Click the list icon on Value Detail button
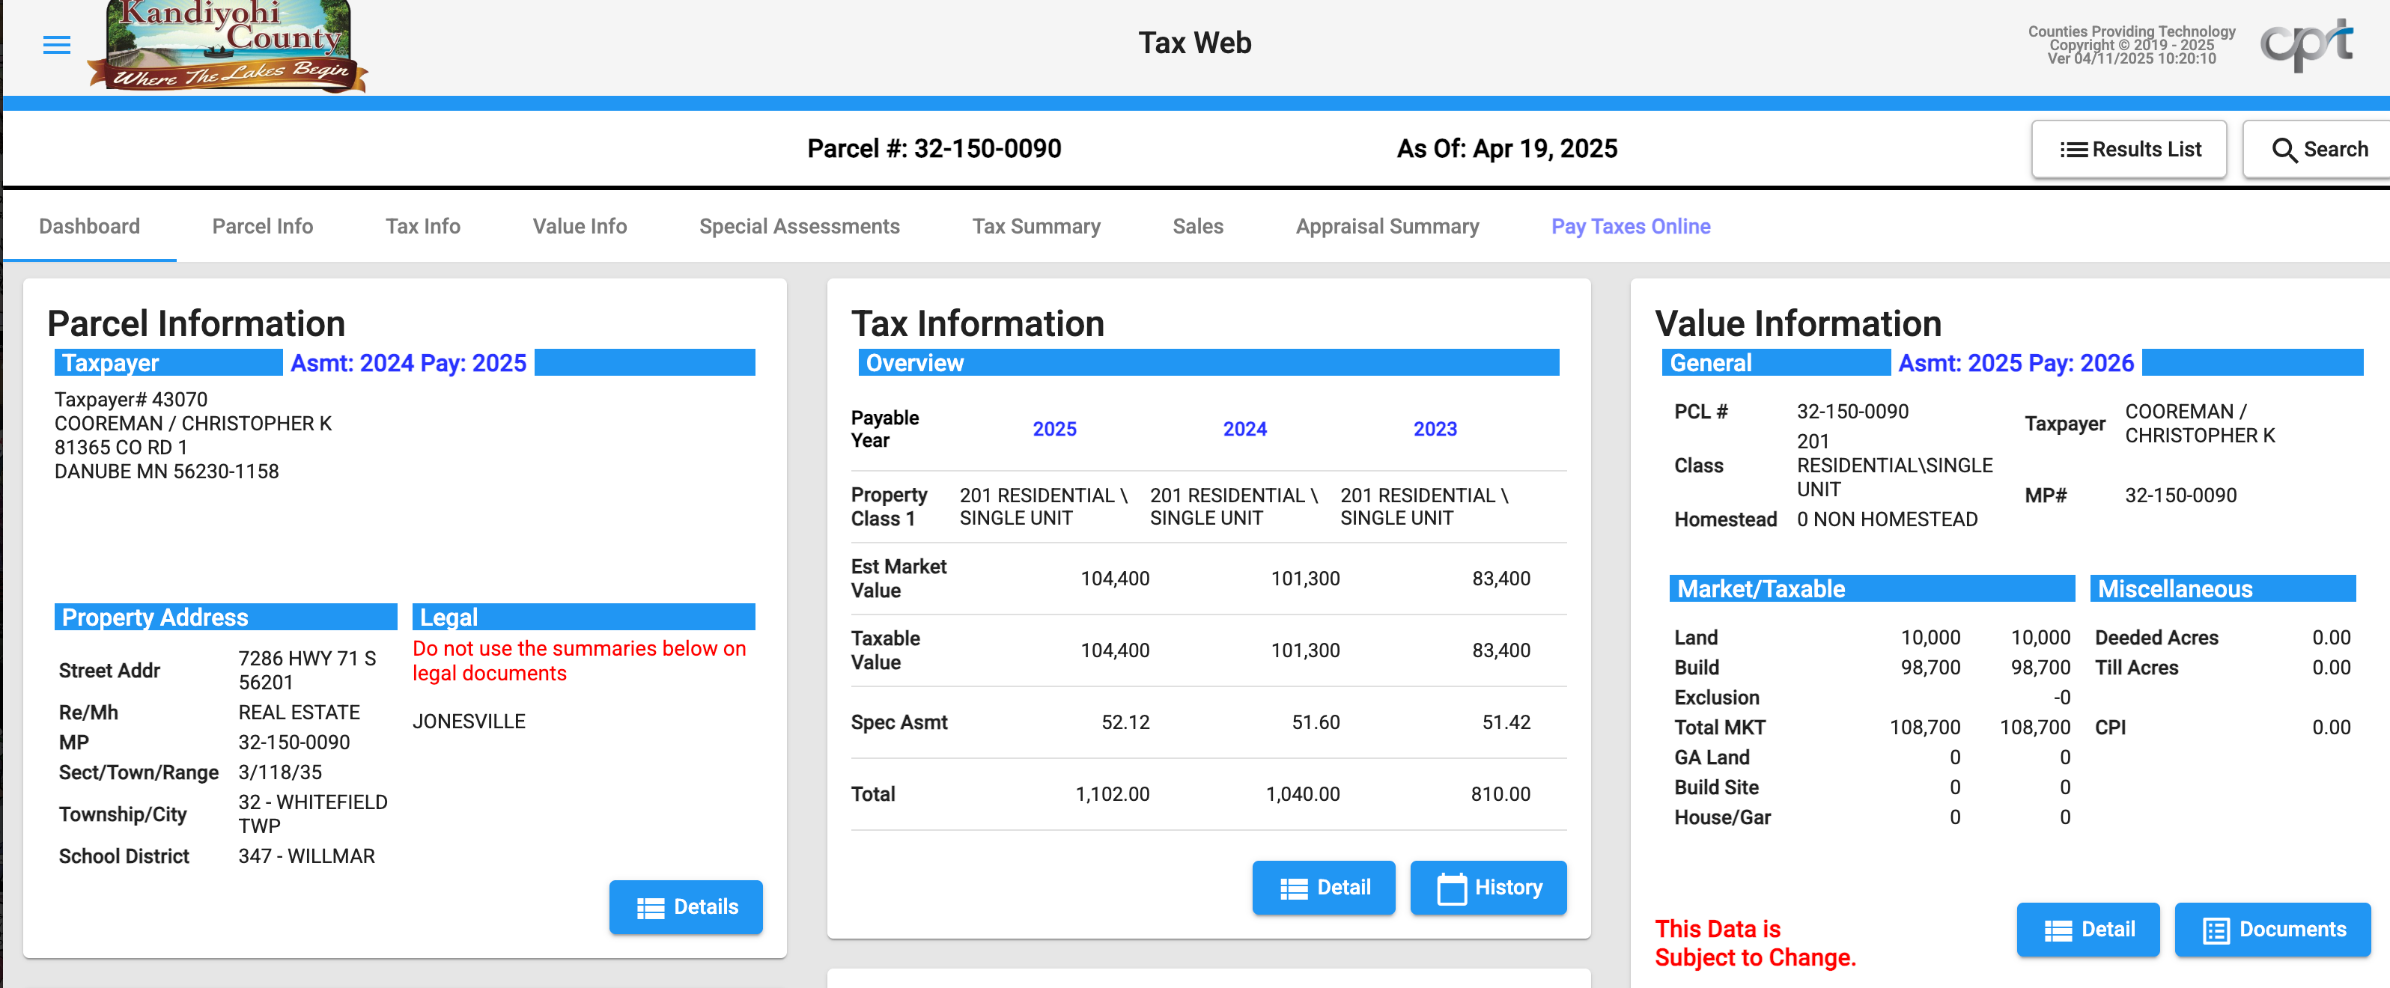 point(2058,930)
